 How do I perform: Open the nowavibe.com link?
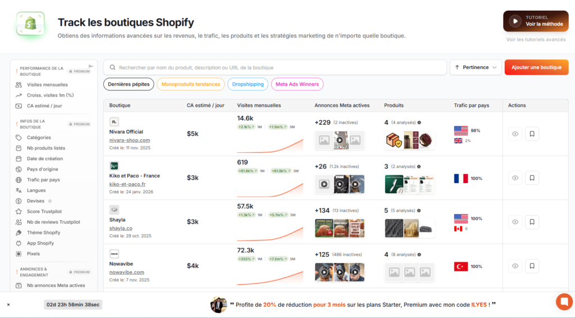click(x=126, y=272)
